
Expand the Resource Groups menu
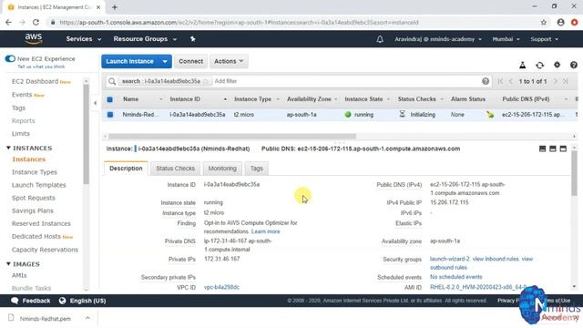click(145, 39)
